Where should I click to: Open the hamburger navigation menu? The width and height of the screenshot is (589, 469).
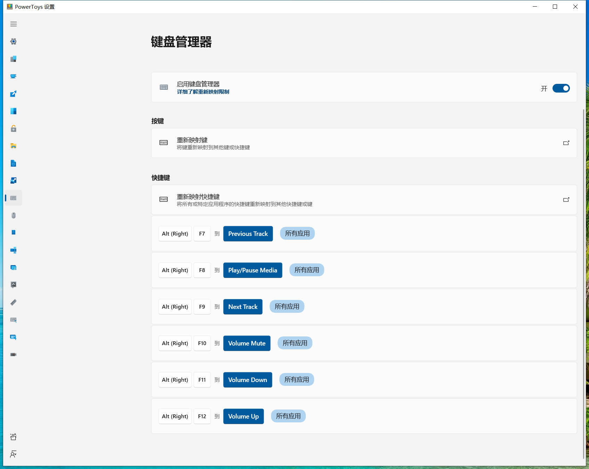[x=14, y=24]
